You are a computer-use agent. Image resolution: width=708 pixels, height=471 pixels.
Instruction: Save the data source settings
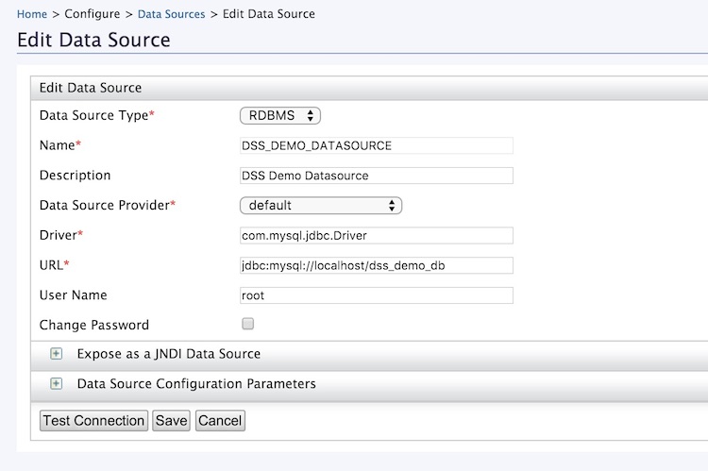[171, 420]
